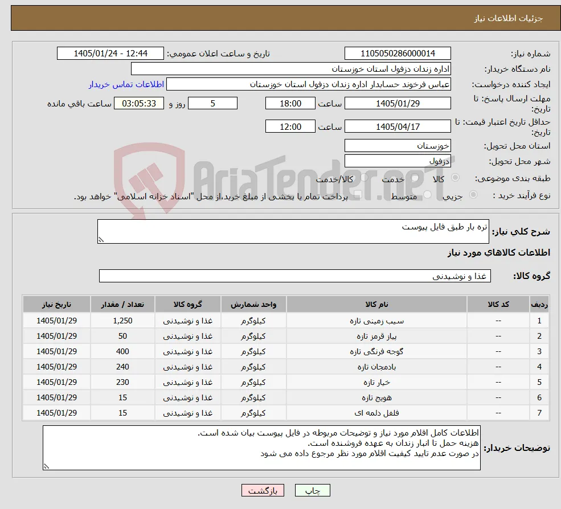Select the متوسط purchase type radio
This screenshot has height=509, width=561.
point(428,195)
